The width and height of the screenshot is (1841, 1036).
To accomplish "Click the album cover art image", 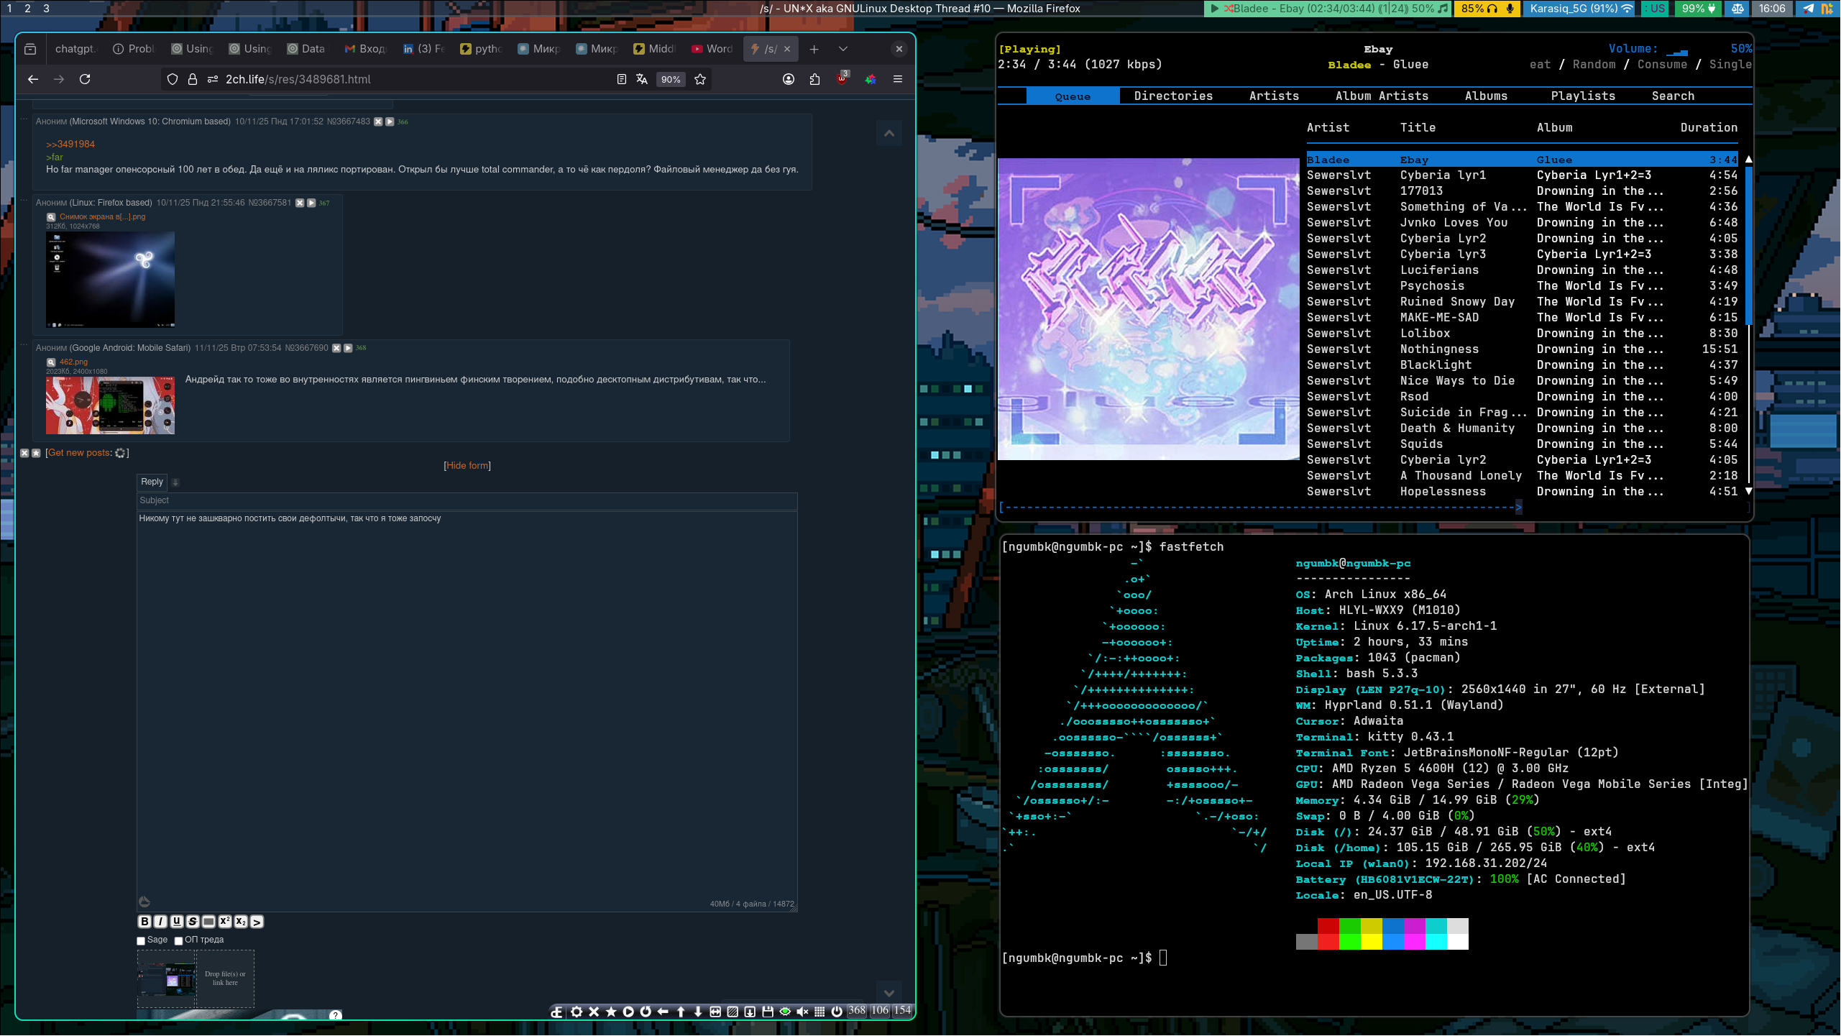I will 1148,309.
